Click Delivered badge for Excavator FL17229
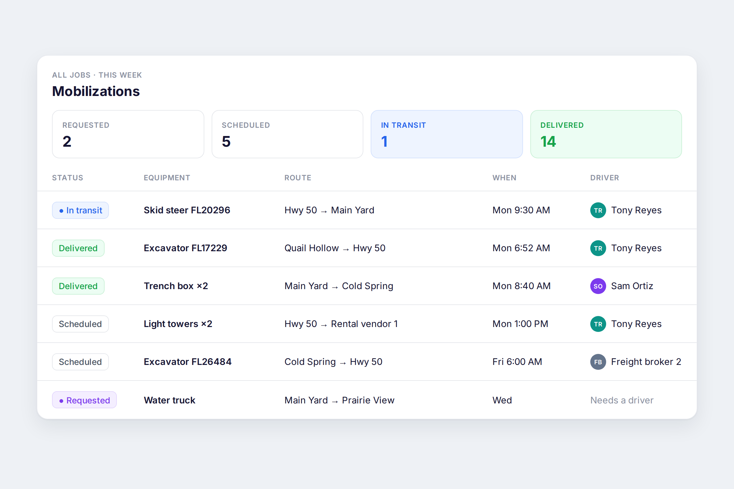 click(78, 248)
